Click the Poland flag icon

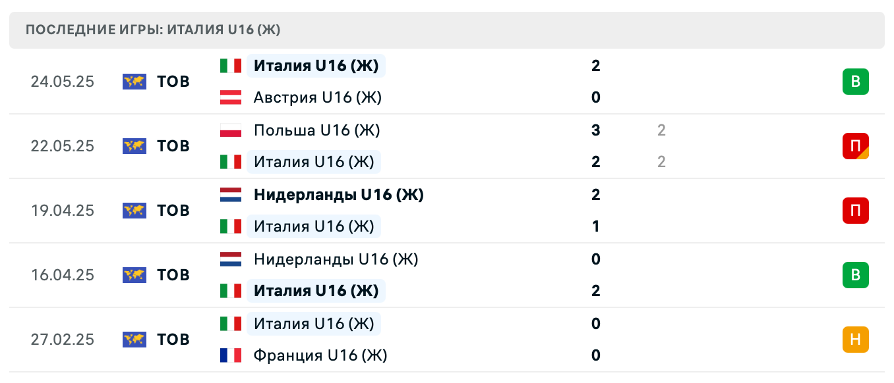[230, 130]
